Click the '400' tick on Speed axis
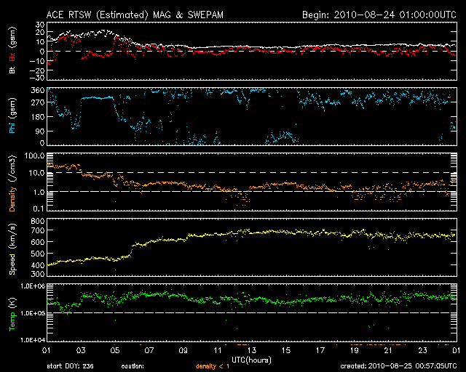This screenshot has width=466, height=372. pyautogui.click(x=38, y=265)
